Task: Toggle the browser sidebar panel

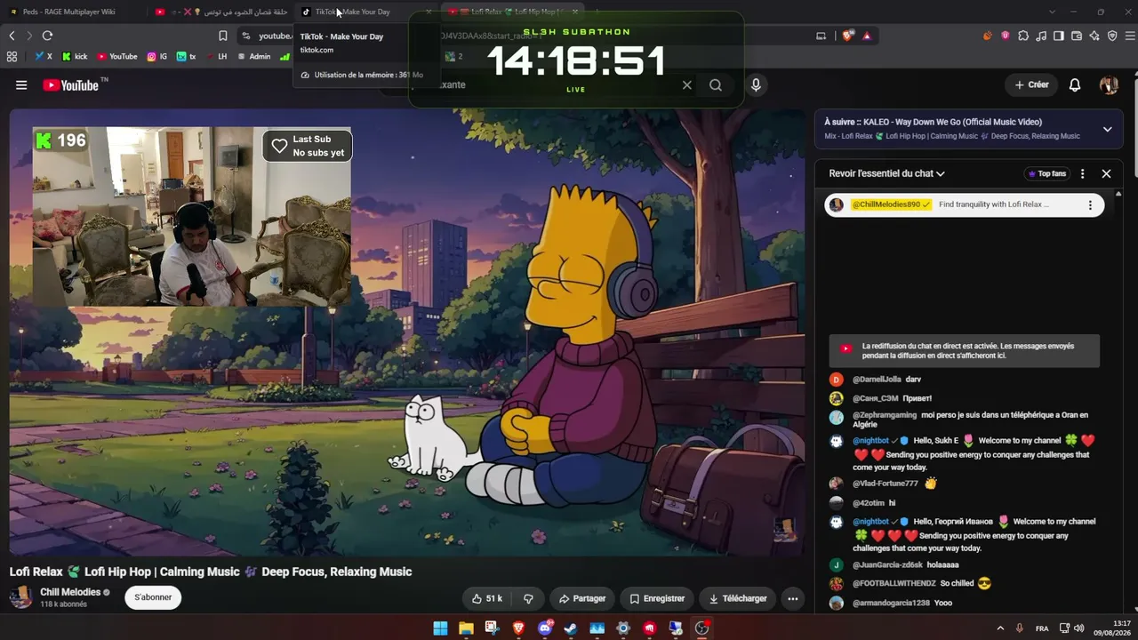Action: point(1059,36)
